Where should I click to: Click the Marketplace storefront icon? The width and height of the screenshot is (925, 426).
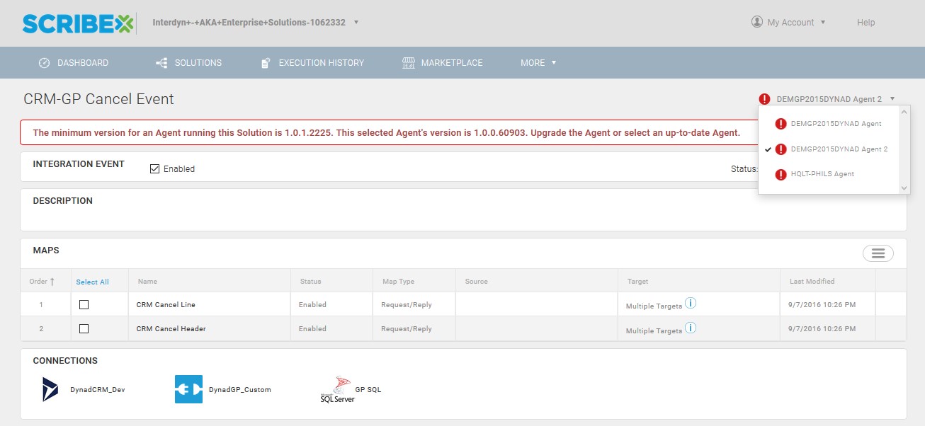pyautogui.click(x=409, y=63)
